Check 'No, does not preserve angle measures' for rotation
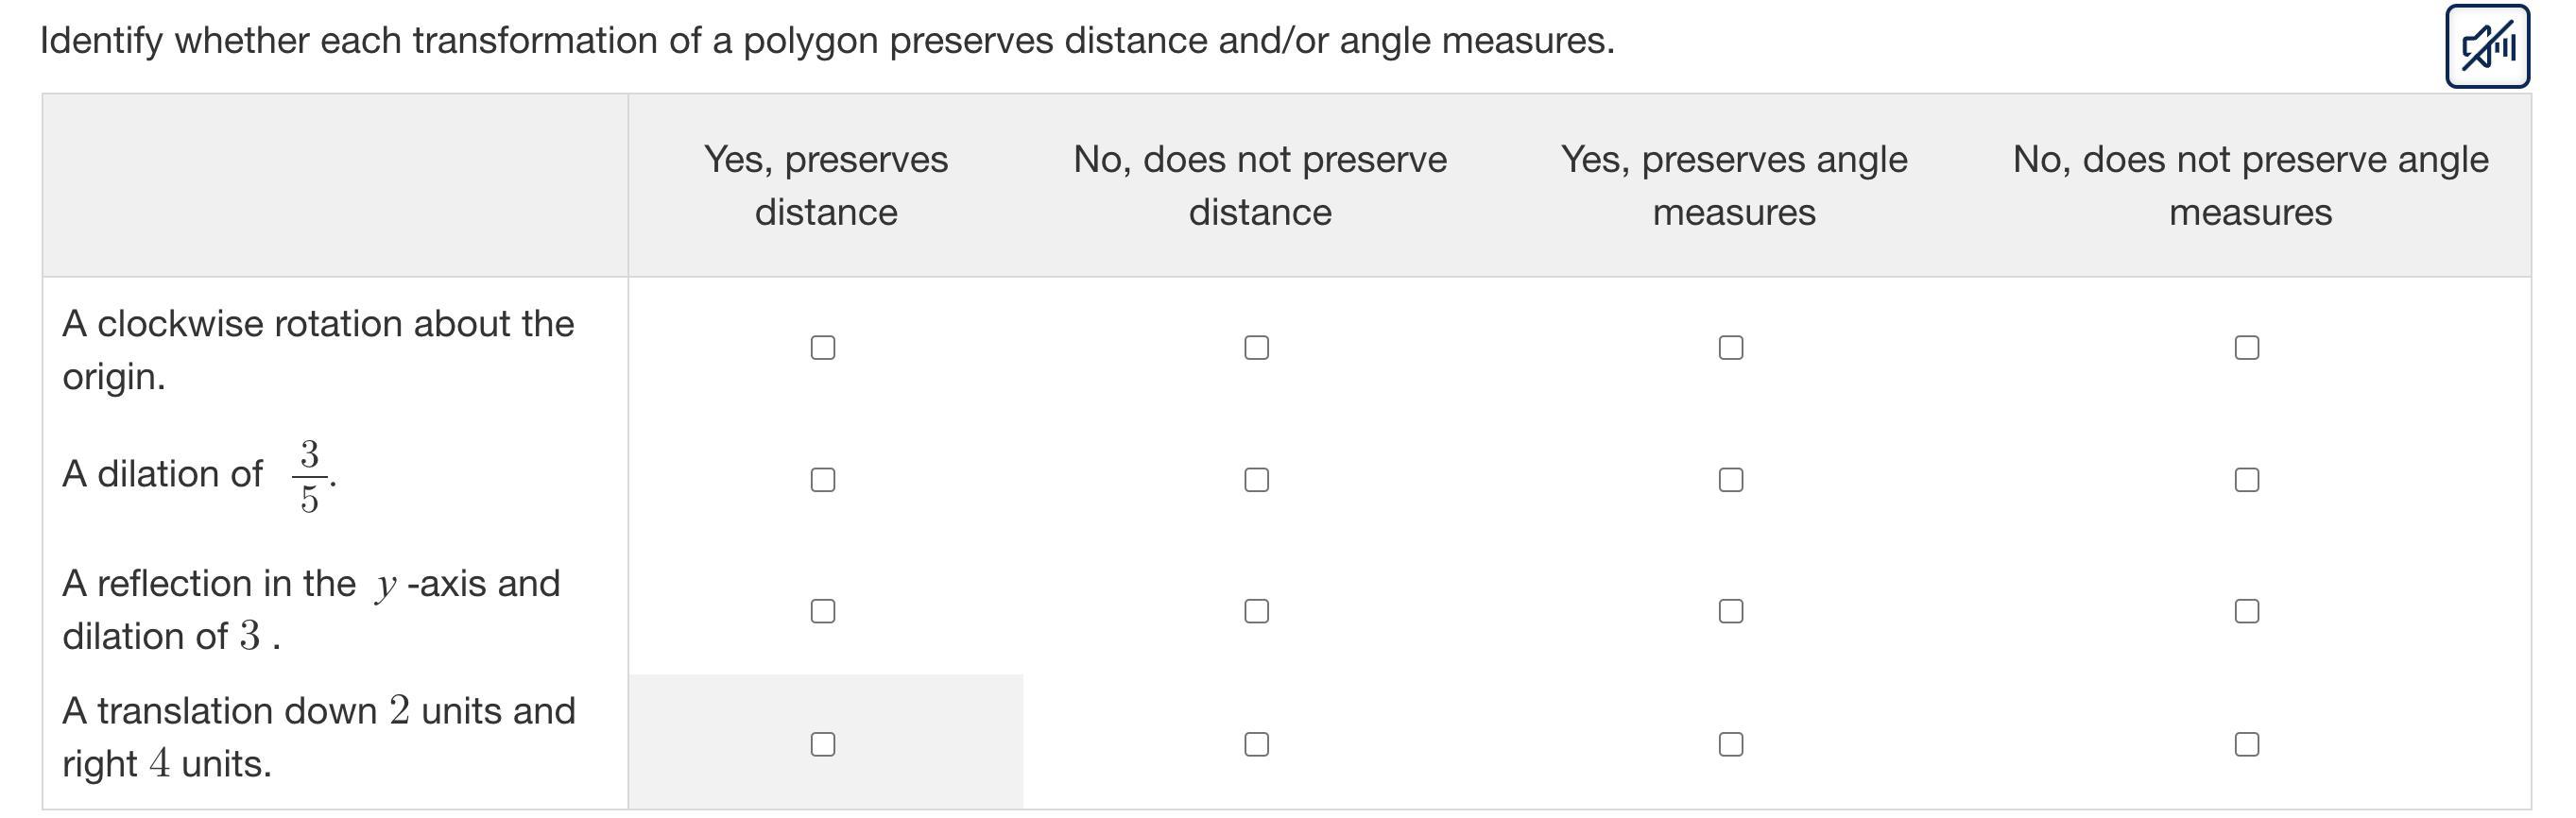The image size is (2576, 818). [x=2247, y=347]
